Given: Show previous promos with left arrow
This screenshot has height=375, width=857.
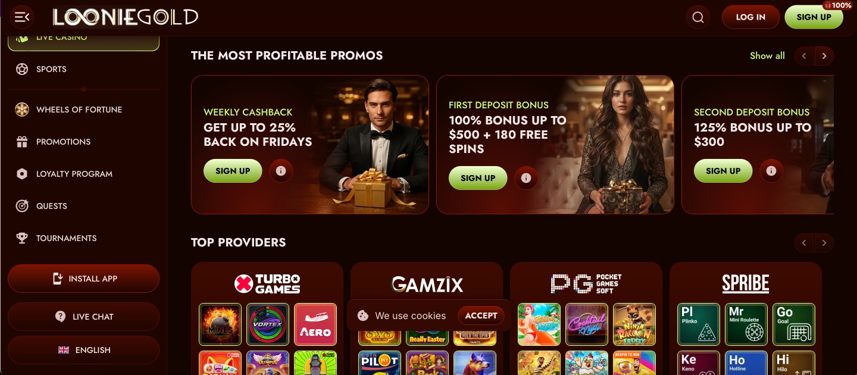Looking at the screenshot, I should pos(804,56).
